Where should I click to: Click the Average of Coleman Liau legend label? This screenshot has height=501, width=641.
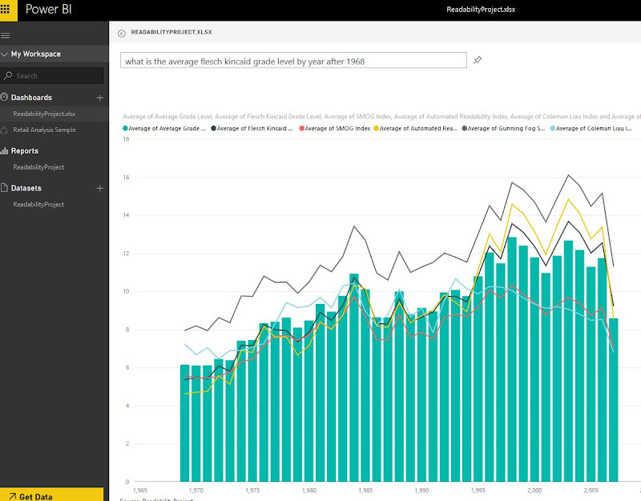pyautogui.click(x=594, y=128)
